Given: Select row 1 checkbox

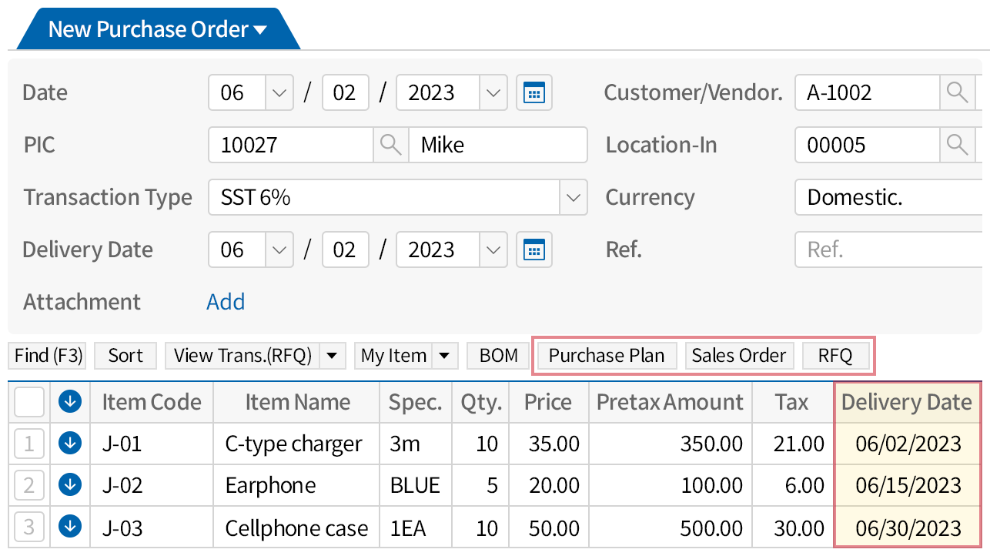Looking at the screenshot, I should [x=29, y=443].
